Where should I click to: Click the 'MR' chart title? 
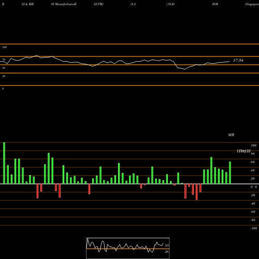click(x=231, y=135)
